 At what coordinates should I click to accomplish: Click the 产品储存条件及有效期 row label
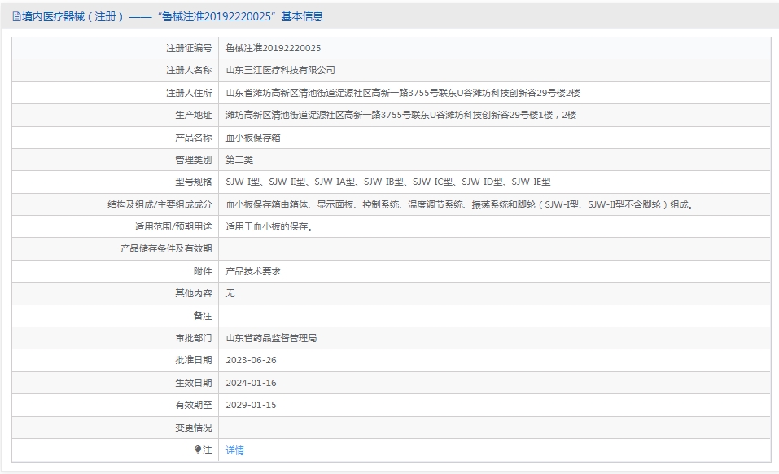click(166, 249)
